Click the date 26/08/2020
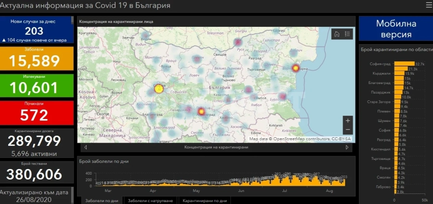The image size is (433, 204). (34, 199)
